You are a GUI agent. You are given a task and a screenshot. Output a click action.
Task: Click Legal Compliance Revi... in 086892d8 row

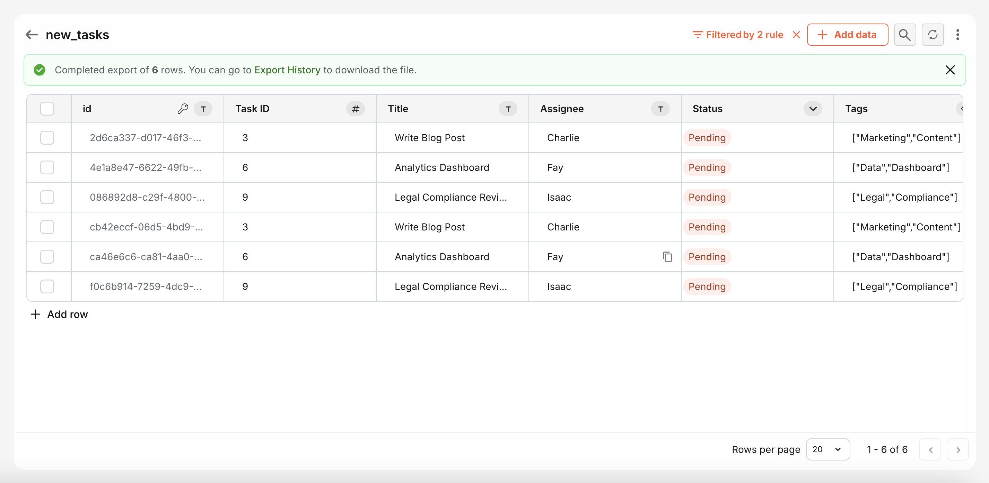451,198
